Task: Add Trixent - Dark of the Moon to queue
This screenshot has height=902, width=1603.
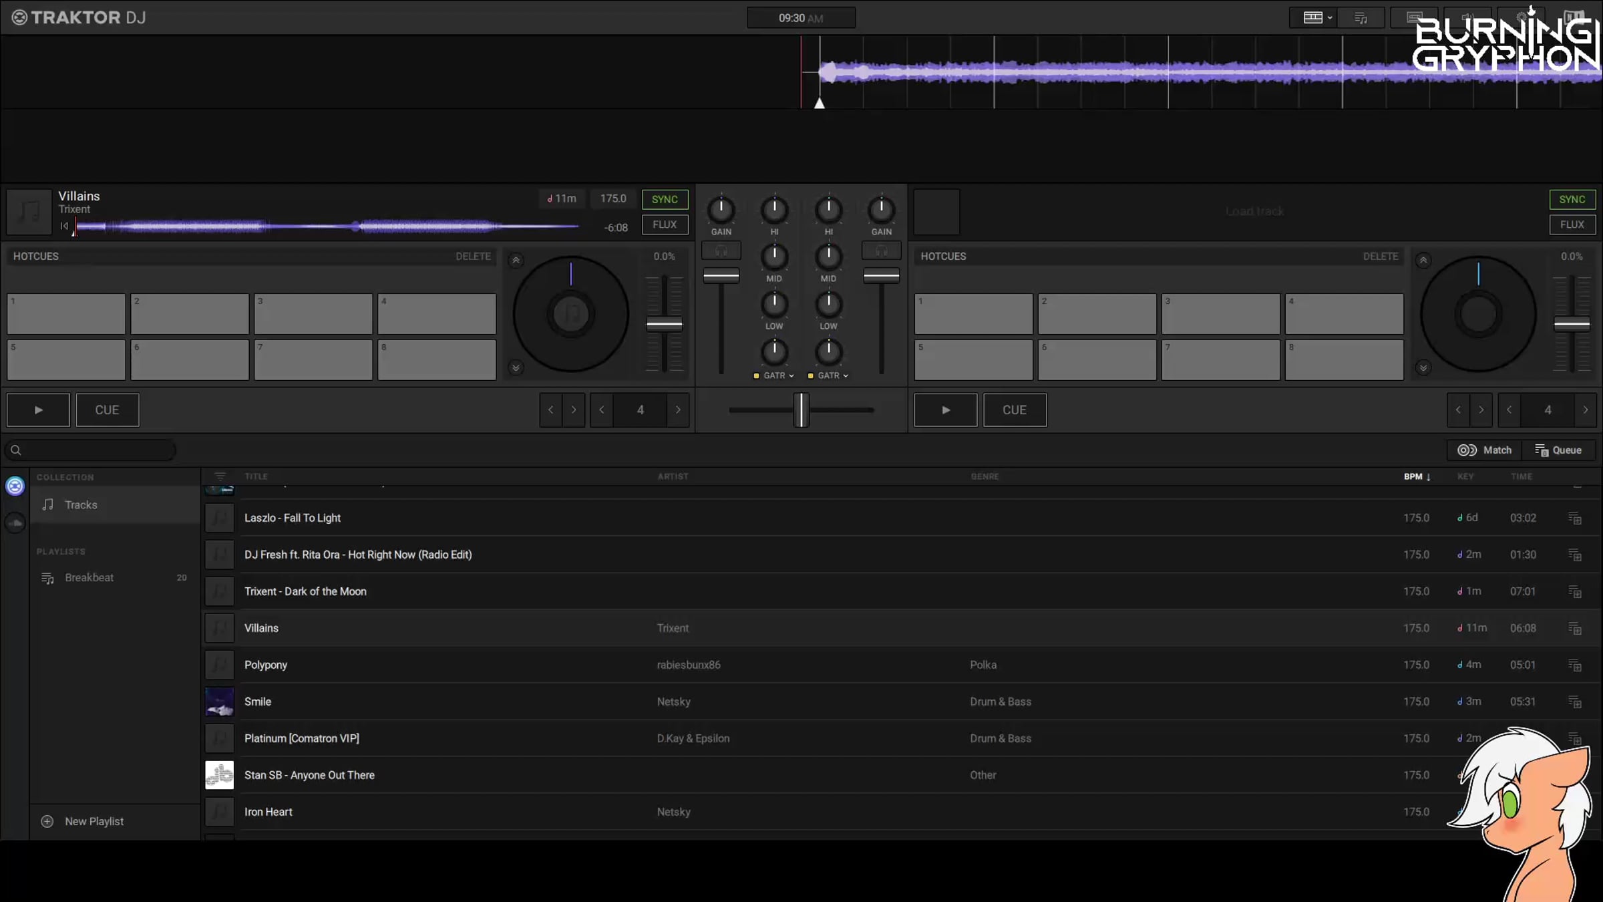Action: click(1575, 591)
